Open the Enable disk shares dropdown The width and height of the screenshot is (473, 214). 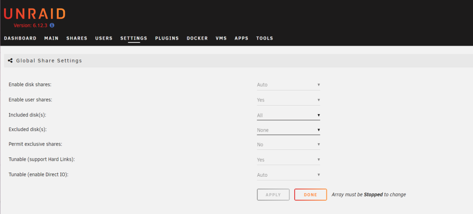click(x=289, y=85)
